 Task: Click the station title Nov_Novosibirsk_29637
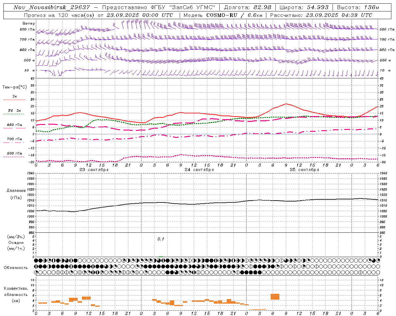pyautogui.click(x=52, y=7)
